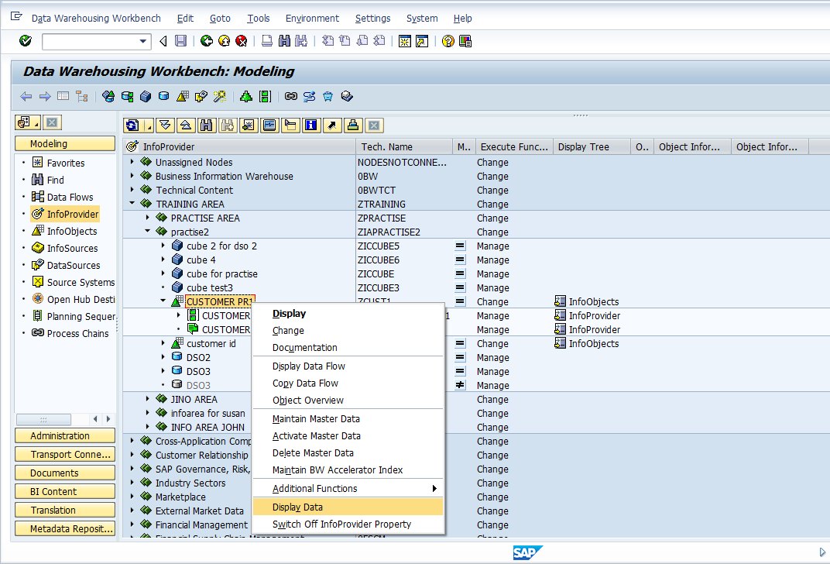The height and width of the screenshot is (564, 830).
Task: Open the command field dropdown arrow
Action: click(x=143, y=40)
